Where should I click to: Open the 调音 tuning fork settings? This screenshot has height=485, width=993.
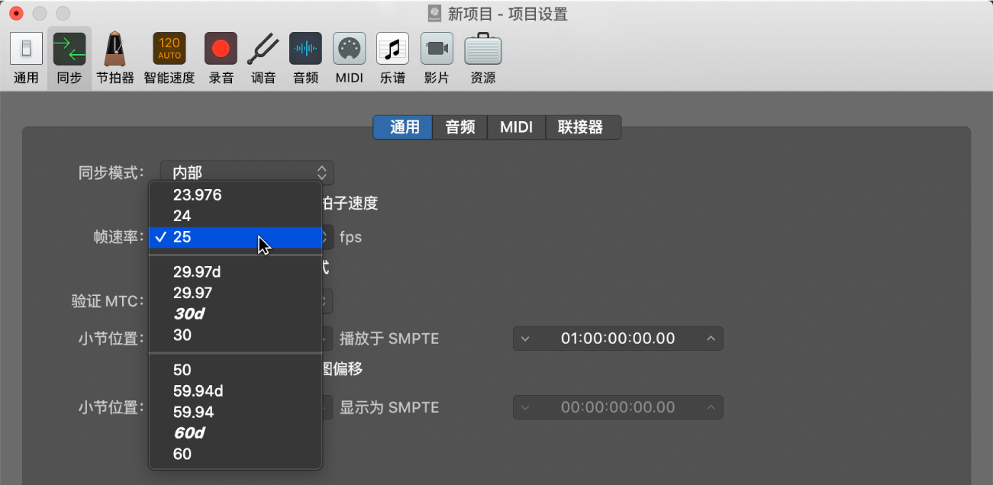tap(263, 59)
